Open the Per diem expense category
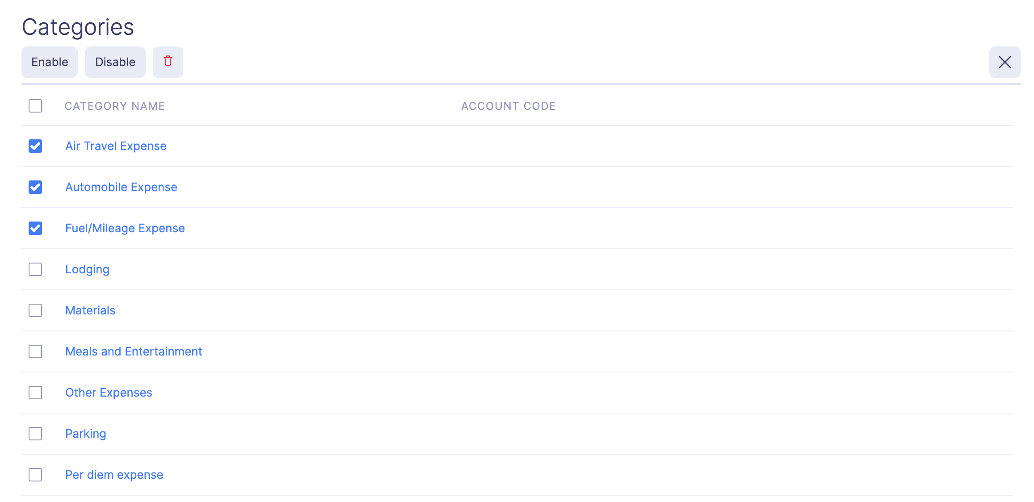Viewport: 1034px width, 502px height. tap(114, 475)
